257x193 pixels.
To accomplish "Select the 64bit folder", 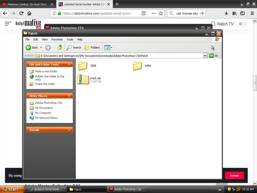I will tap(142, 66).
